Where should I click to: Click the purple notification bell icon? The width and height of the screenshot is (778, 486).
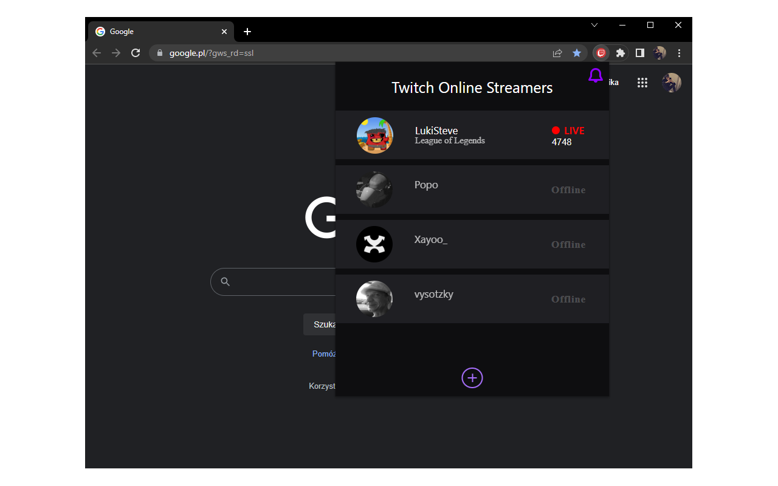point(596,75)
